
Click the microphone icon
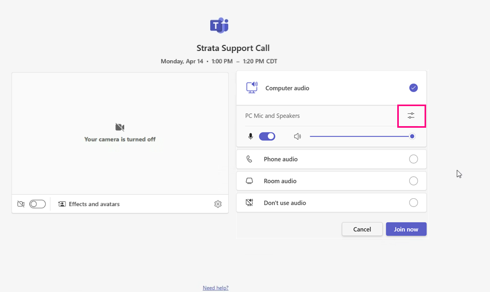click(x=250, y=136)
